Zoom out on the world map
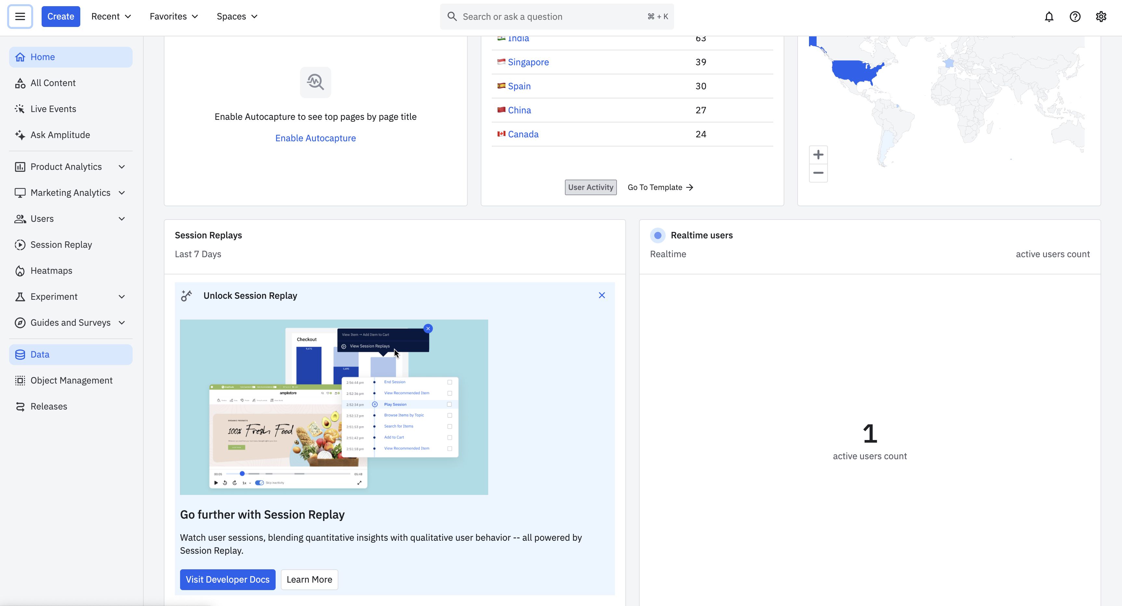 coord(818,173)
